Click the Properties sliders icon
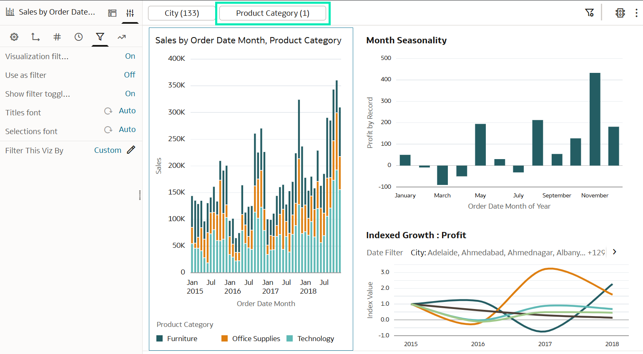 (x=130, y=13)
